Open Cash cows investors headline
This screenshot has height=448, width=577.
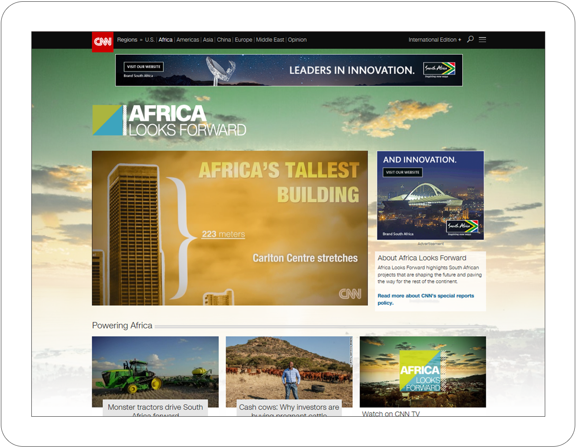[x=289, y=411]
